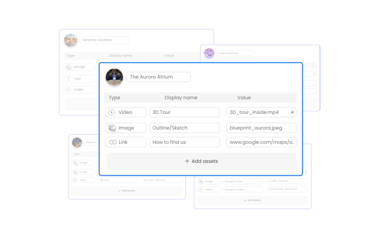The image size is (374, 238).
Task: Edit the 3D Tour field in Platinum card
Action: click(118, 180)
